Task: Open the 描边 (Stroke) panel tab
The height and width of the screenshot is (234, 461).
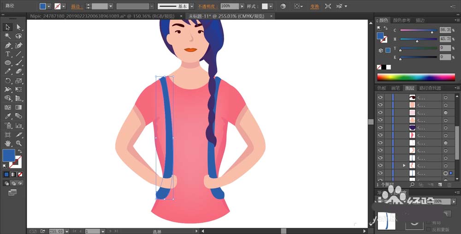Action: click(x=420, y=20)
